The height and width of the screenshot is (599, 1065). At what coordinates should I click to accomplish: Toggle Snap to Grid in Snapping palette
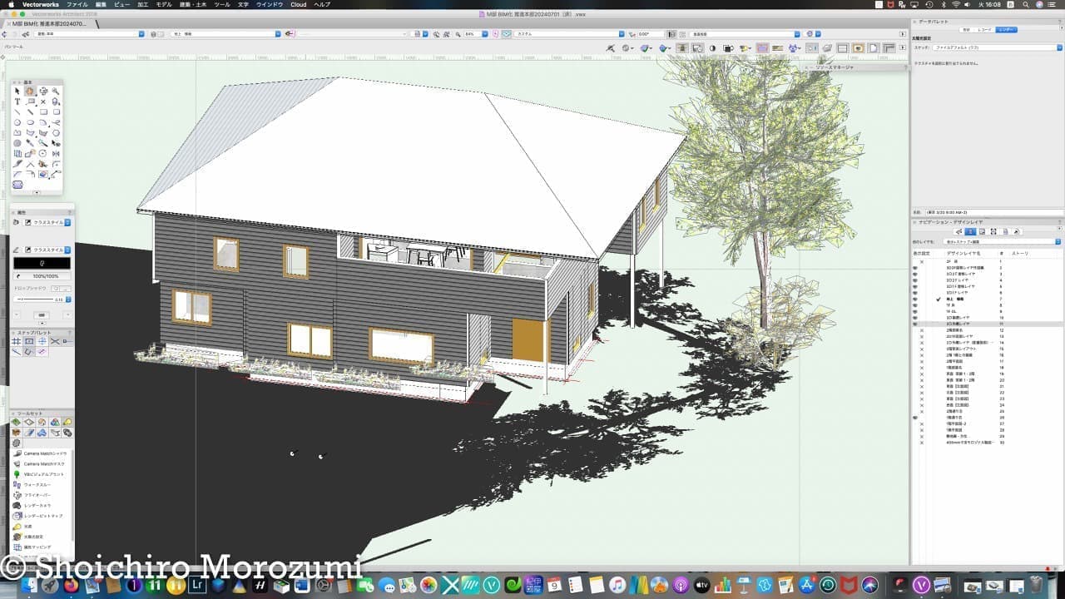[x=17, y=341]
